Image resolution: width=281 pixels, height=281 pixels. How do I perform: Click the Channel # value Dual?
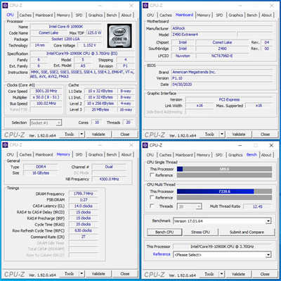pos(109,167)
